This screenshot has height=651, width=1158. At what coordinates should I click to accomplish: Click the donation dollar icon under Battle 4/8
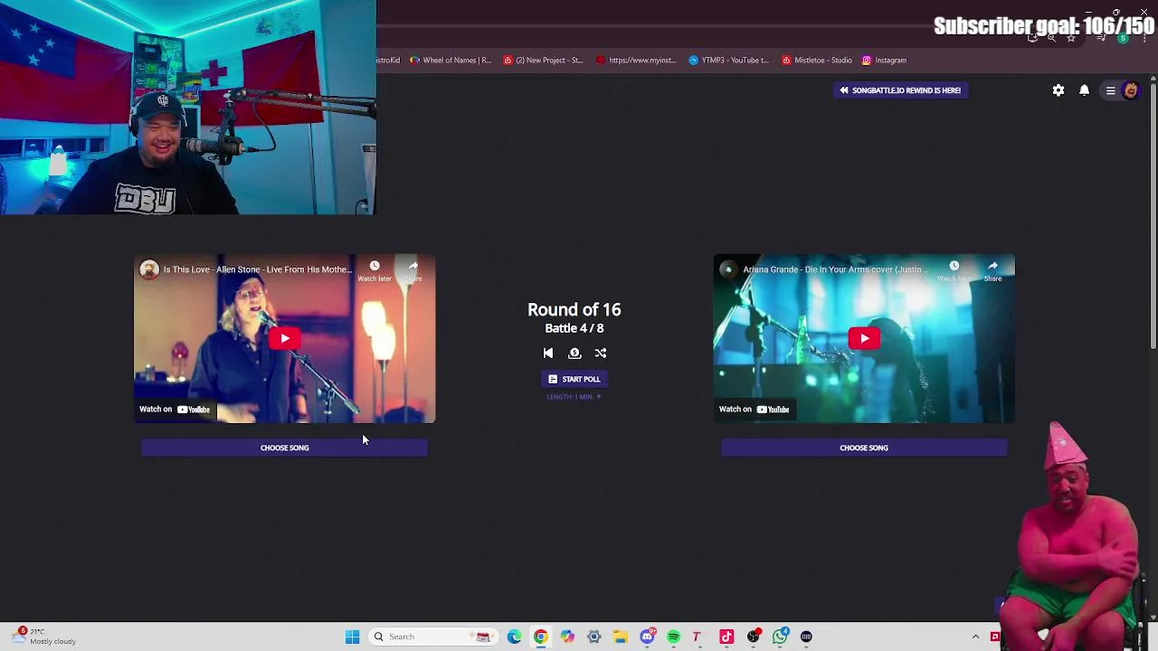coord(574,354)
